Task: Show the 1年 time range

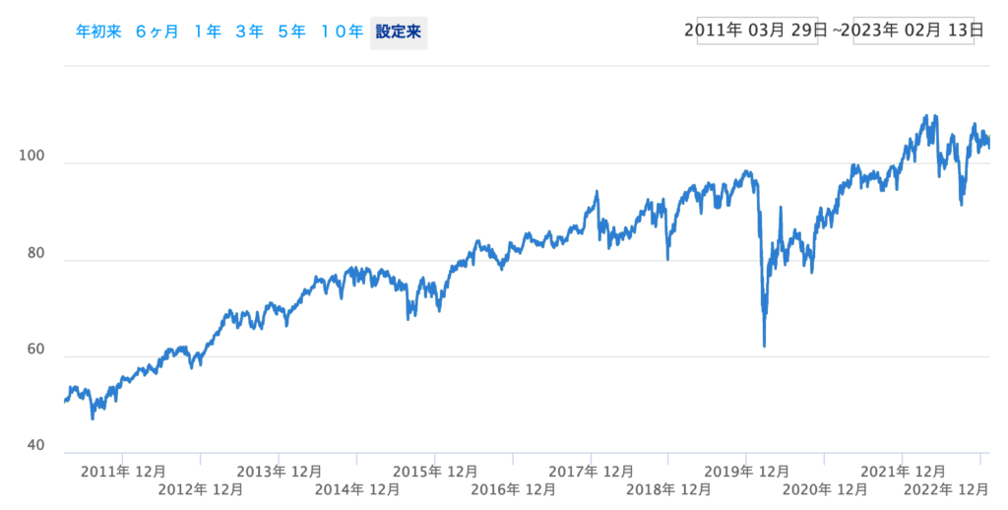Action: 208,32
